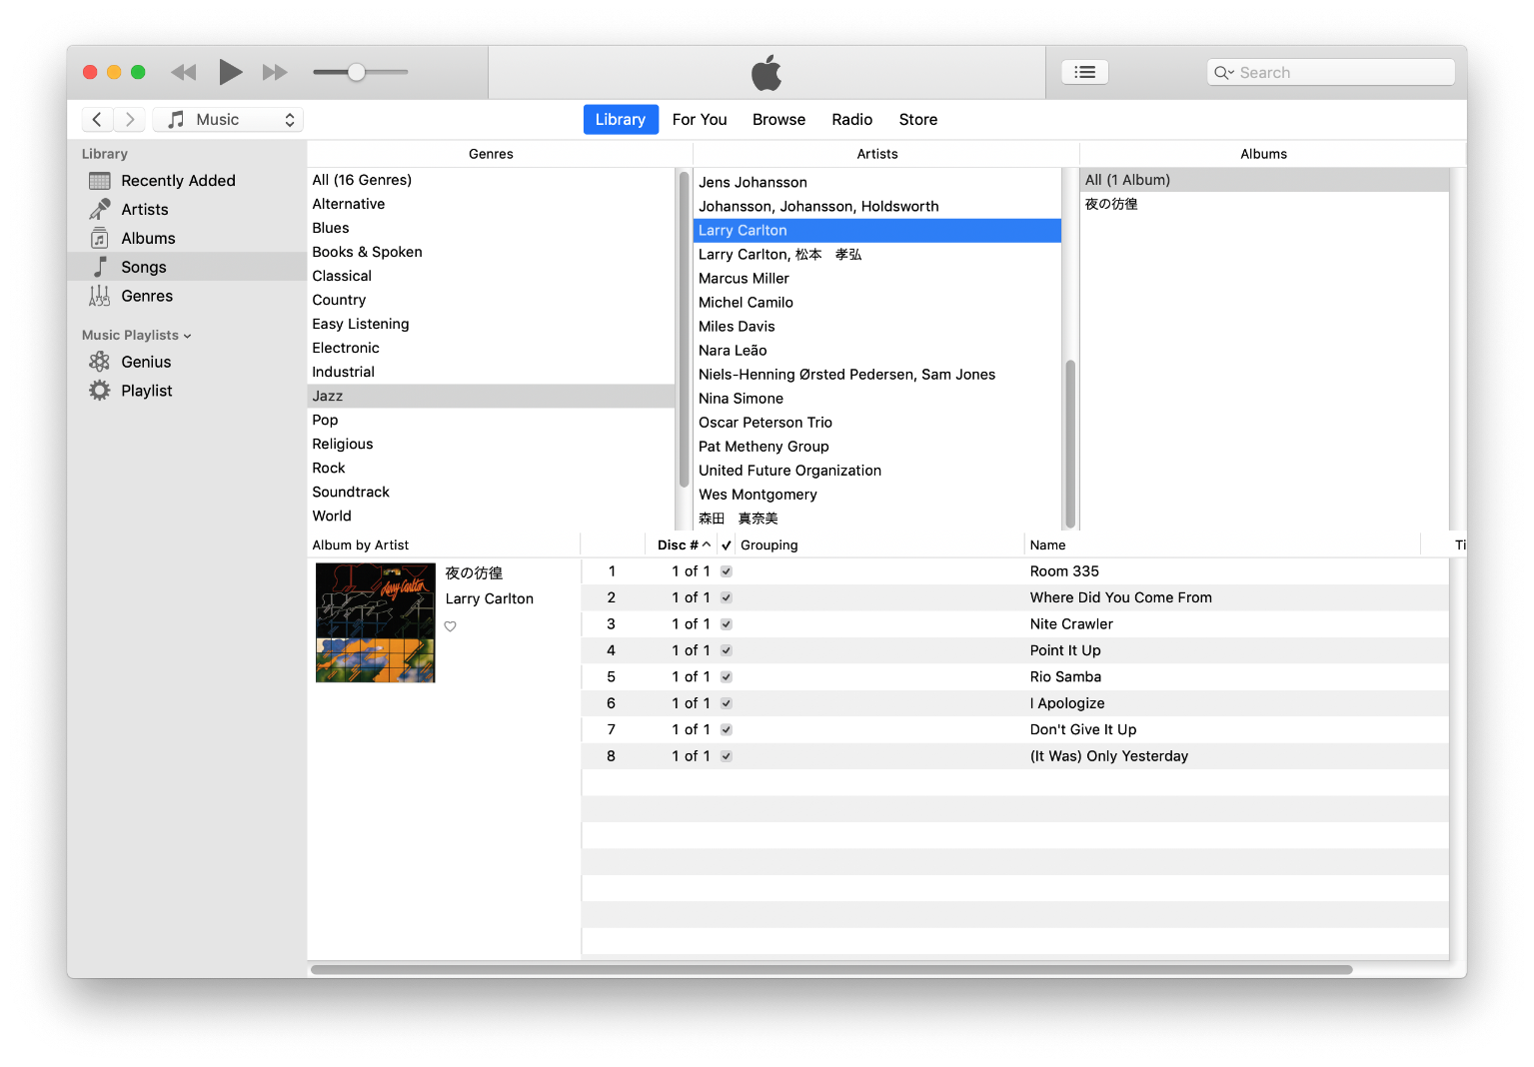Select the song Rio Samba
Image resolution: width=1534 pixels, height=1067 pixels.
(x=1015, y=677)
